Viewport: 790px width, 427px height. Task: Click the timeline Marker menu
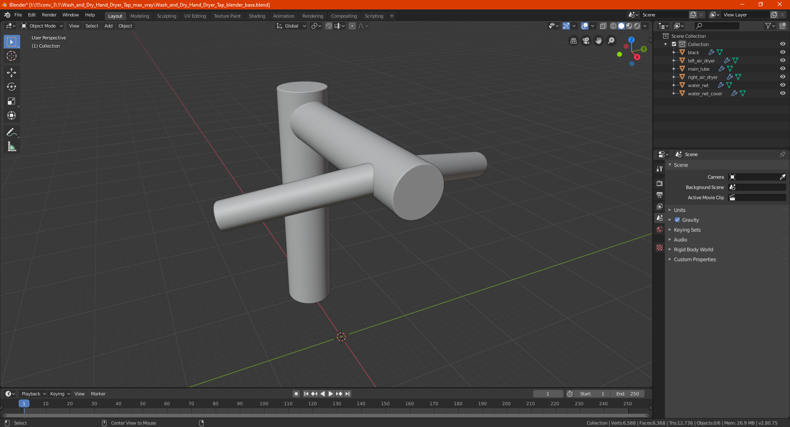click(98, 394)
